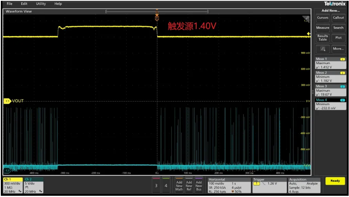Turn on channel 3
Viewport: 349px width, 197px height.
pos(156,186)
